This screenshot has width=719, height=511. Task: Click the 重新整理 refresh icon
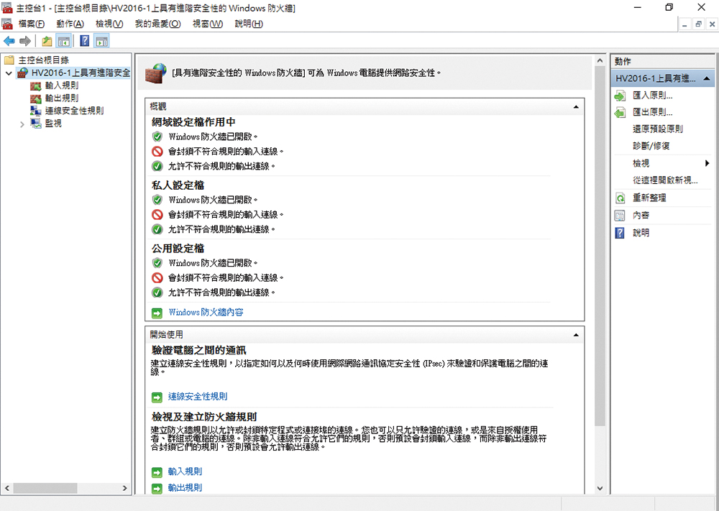coord(620,198)
